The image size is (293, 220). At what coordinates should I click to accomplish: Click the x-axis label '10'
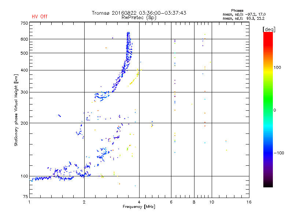(x=212, y=202)
